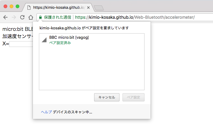The width and height of the screenshot is (213, 138).
Task: Click the red close window button
Action: tap(5, 6)
